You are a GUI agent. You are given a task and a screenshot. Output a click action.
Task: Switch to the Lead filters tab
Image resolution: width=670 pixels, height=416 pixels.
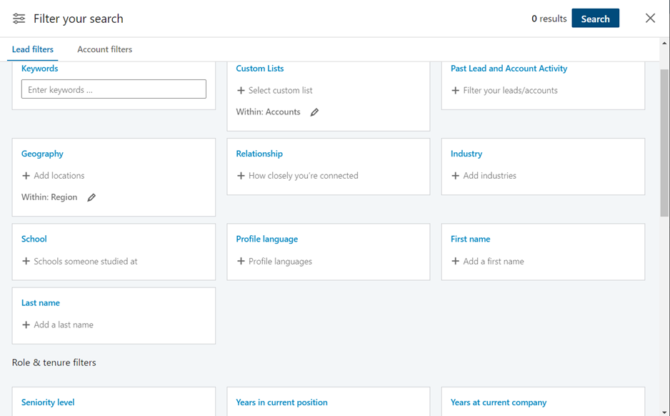(x=32, y=49)
